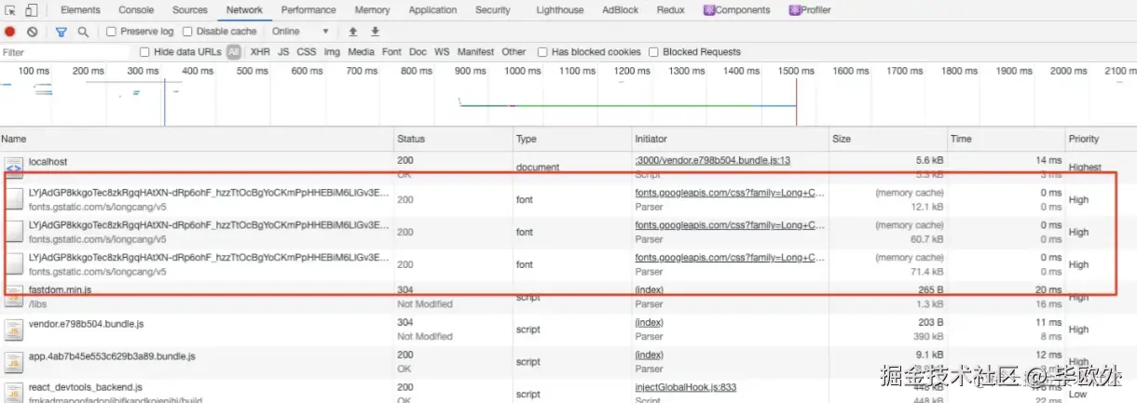This screenshot has height=403, width=1137.
Task: Click the import HAR upload arrow icon
Action: click(x=353, y=32)
